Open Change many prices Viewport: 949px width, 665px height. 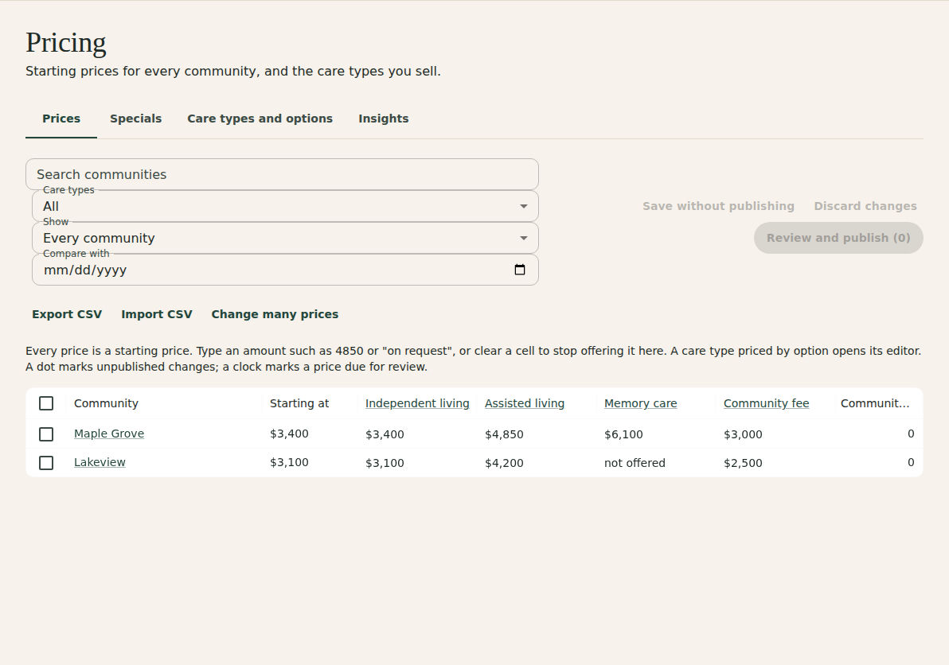[x=275, y=314]
